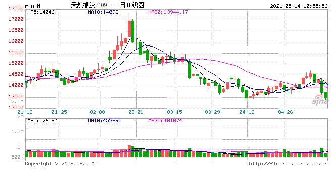Select the price MA5:14046 label
The image size is (333, 182).
(x=41, y=12)
